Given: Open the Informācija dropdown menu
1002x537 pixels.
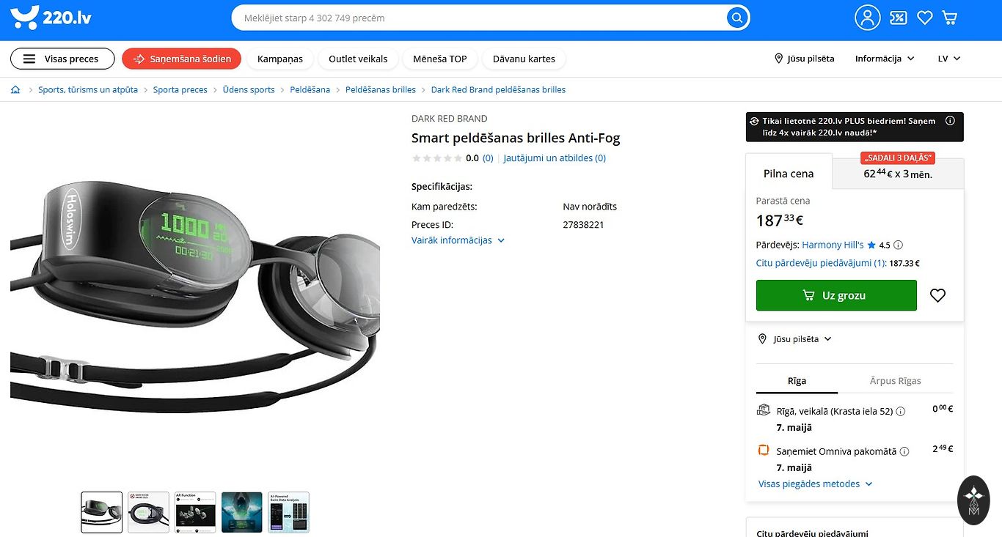Looking at the screenshot, I should [885, 59].
